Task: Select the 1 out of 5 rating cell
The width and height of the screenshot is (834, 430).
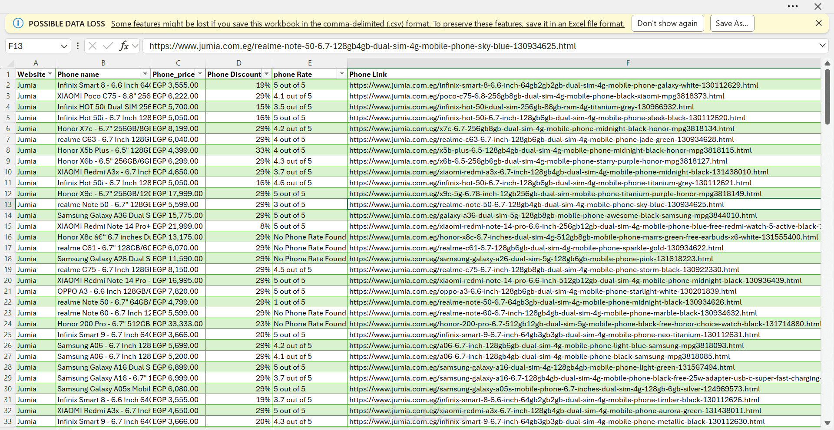Action: click(310, 302)
